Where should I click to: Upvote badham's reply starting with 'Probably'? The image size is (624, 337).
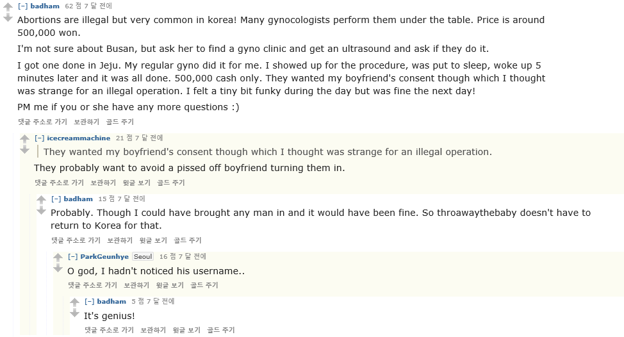[x=41, y=199]
